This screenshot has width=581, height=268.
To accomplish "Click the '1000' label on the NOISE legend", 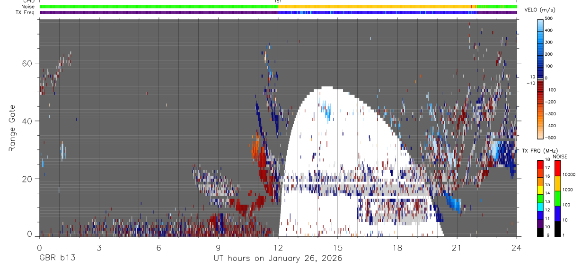I will point(568,190).
